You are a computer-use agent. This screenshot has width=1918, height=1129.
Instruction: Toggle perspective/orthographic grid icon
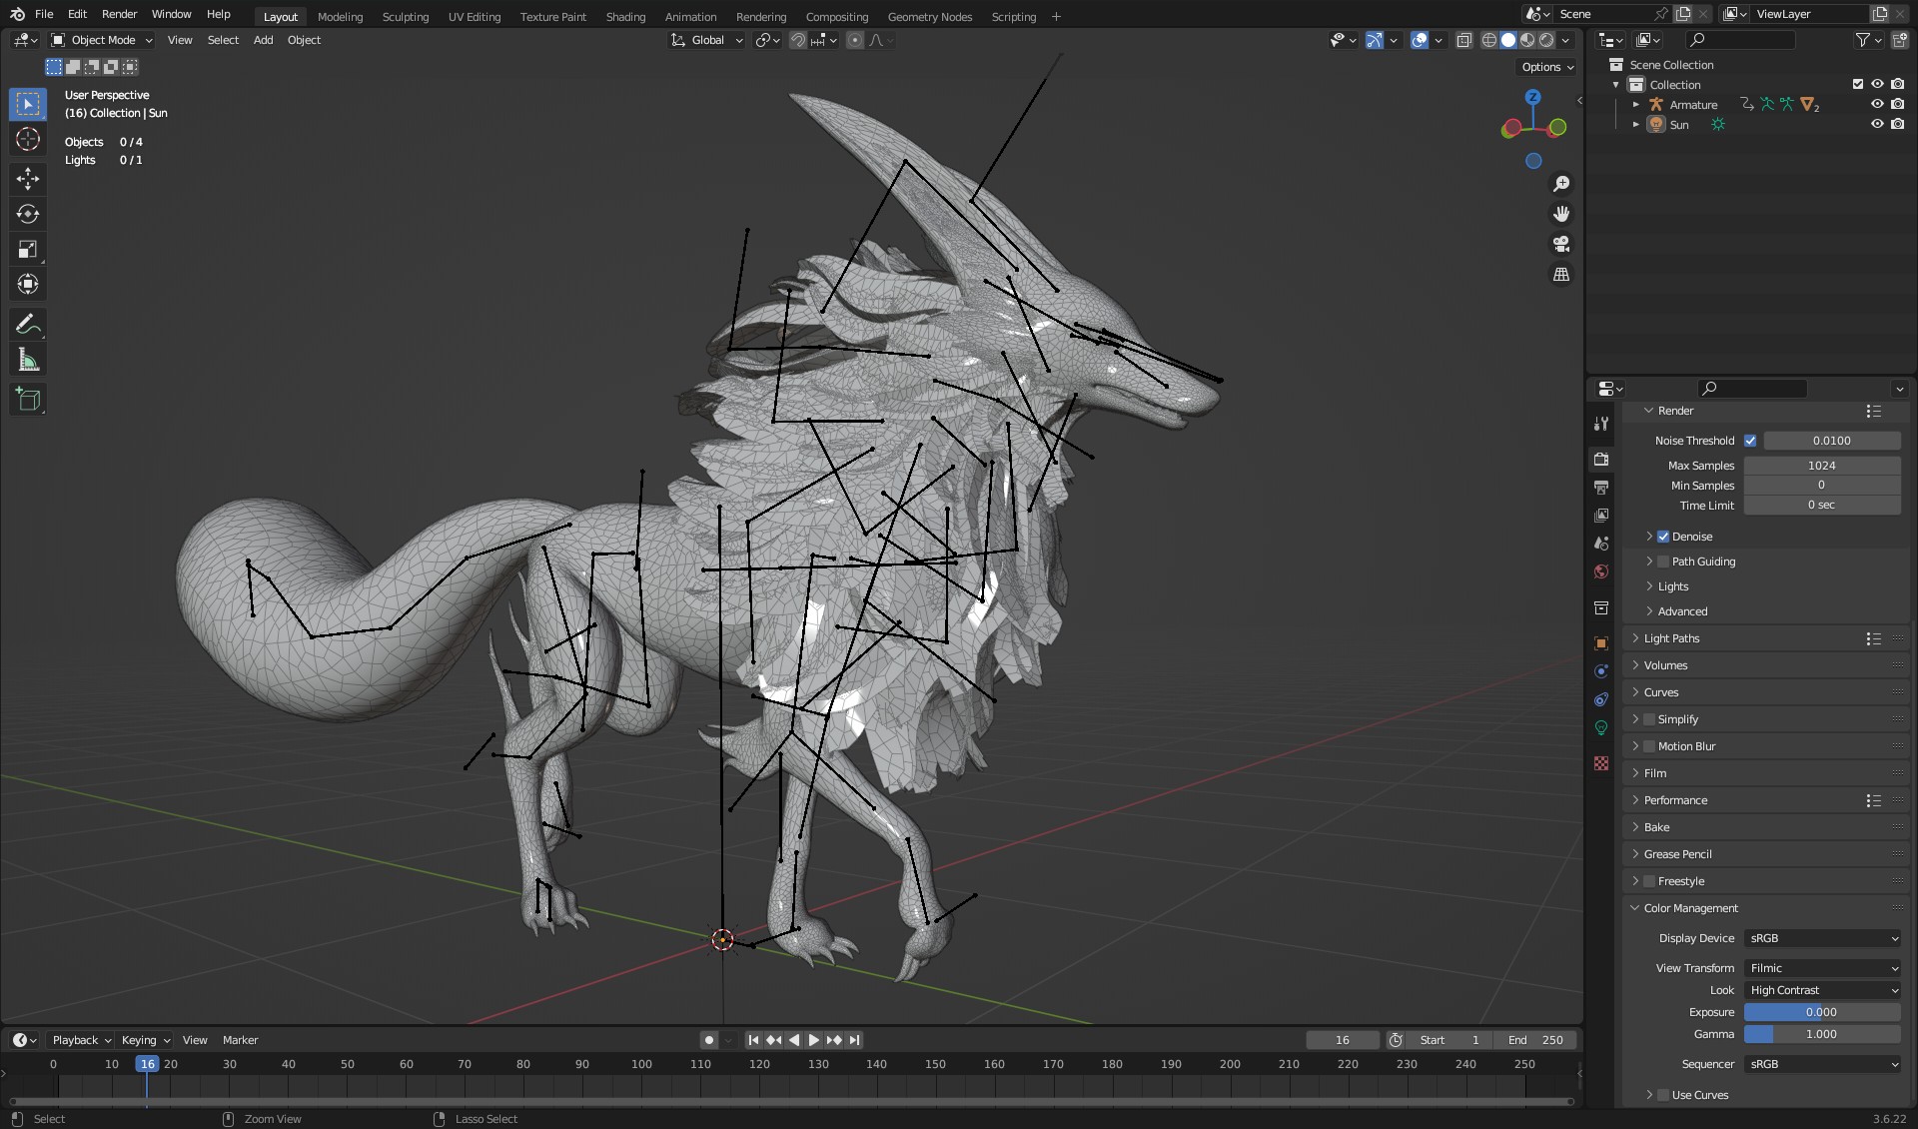point(1561,274)
